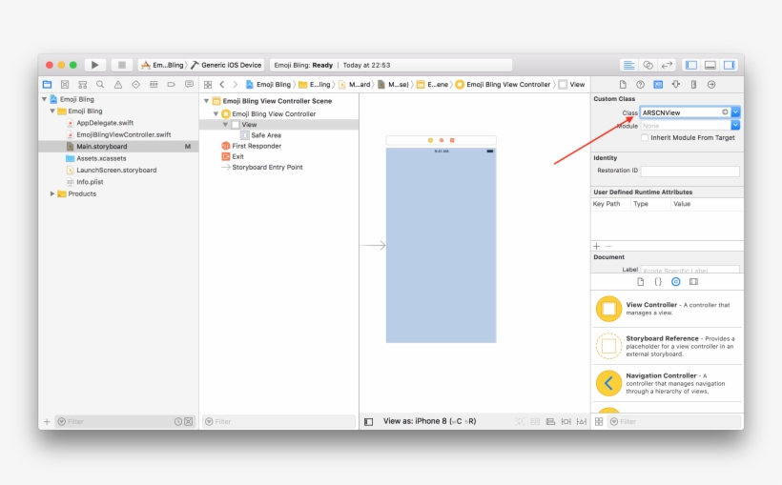Stop the running build with the stop button
This screenshot has width=782, height=485.
(x=121, y=65)
